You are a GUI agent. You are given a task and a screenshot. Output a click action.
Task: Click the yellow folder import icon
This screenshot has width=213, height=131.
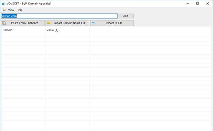click(48, 23)
